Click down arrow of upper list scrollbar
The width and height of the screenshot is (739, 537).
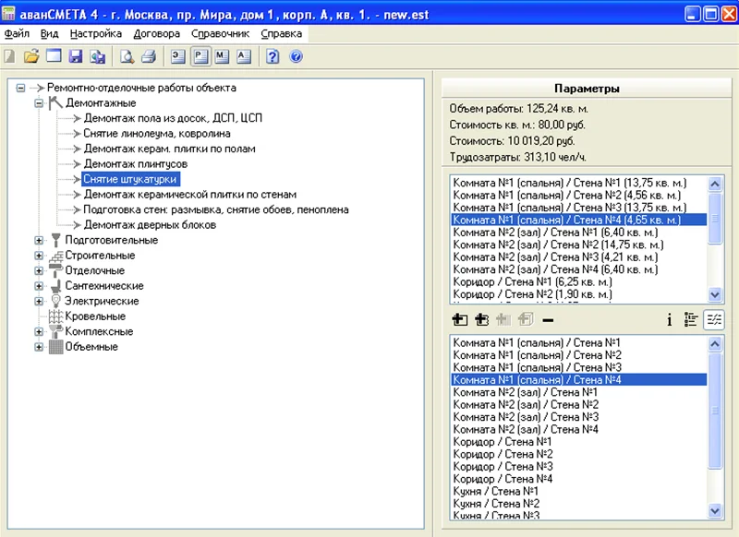point(715,293)
